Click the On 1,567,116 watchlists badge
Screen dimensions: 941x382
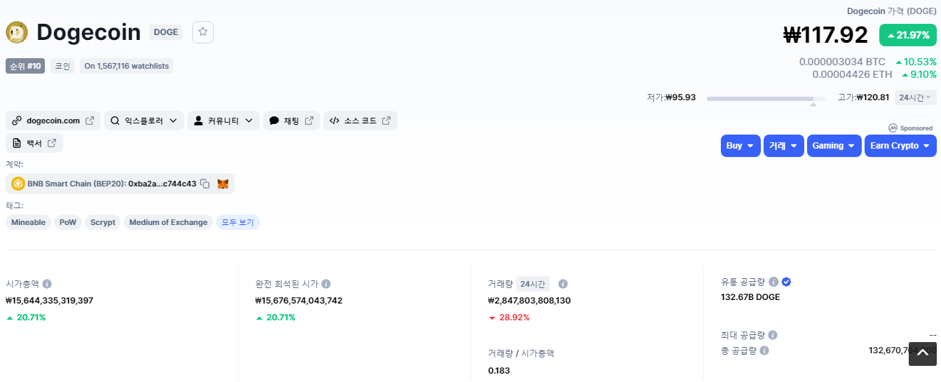point(127,66)
